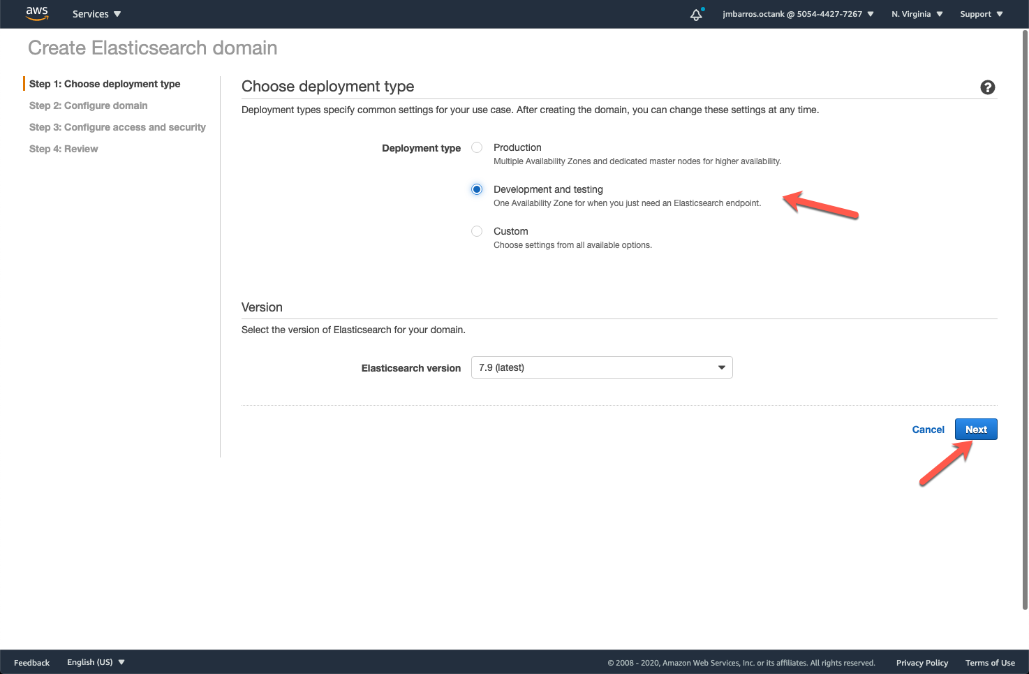
Task: Expand the Services menu
Action: tap(97, 14)
